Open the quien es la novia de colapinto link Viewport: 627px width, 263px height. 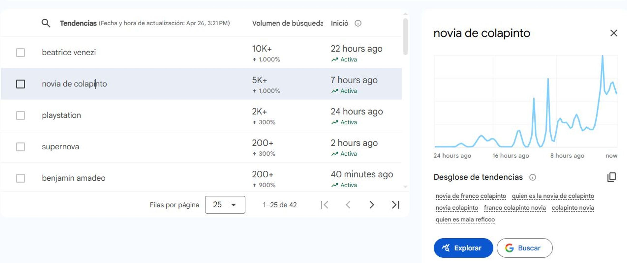point(553,196)
